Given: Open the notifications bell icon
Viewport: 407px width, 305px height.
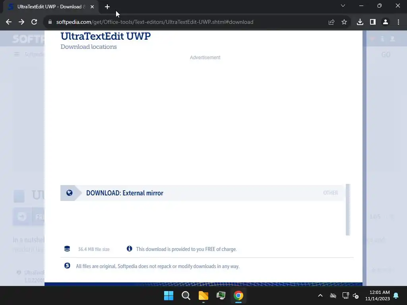Looking at the screenshot, I should pyautogui.click(x=396, y=295).
